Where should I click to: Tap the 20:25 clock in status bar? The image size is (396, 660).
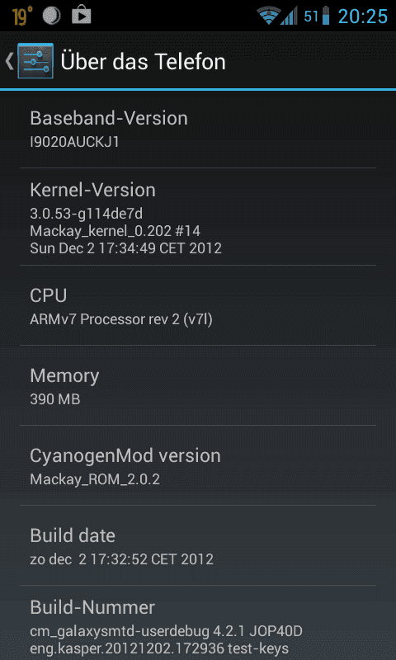pyautogui.click(x=363, y=16)
